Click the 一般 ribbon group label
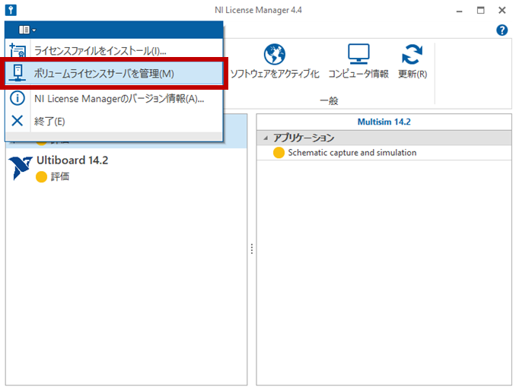 coord(329,100)
